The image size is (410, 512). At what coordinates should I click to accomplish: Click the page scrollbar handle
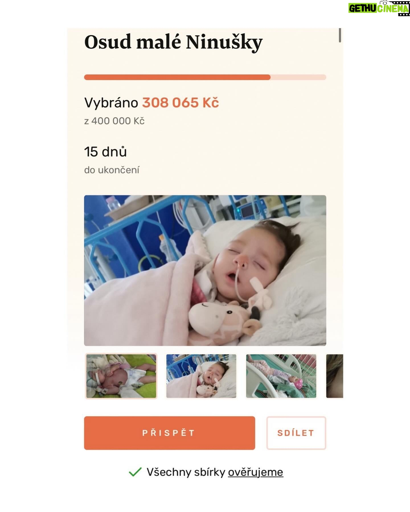(x=340, y=35)
